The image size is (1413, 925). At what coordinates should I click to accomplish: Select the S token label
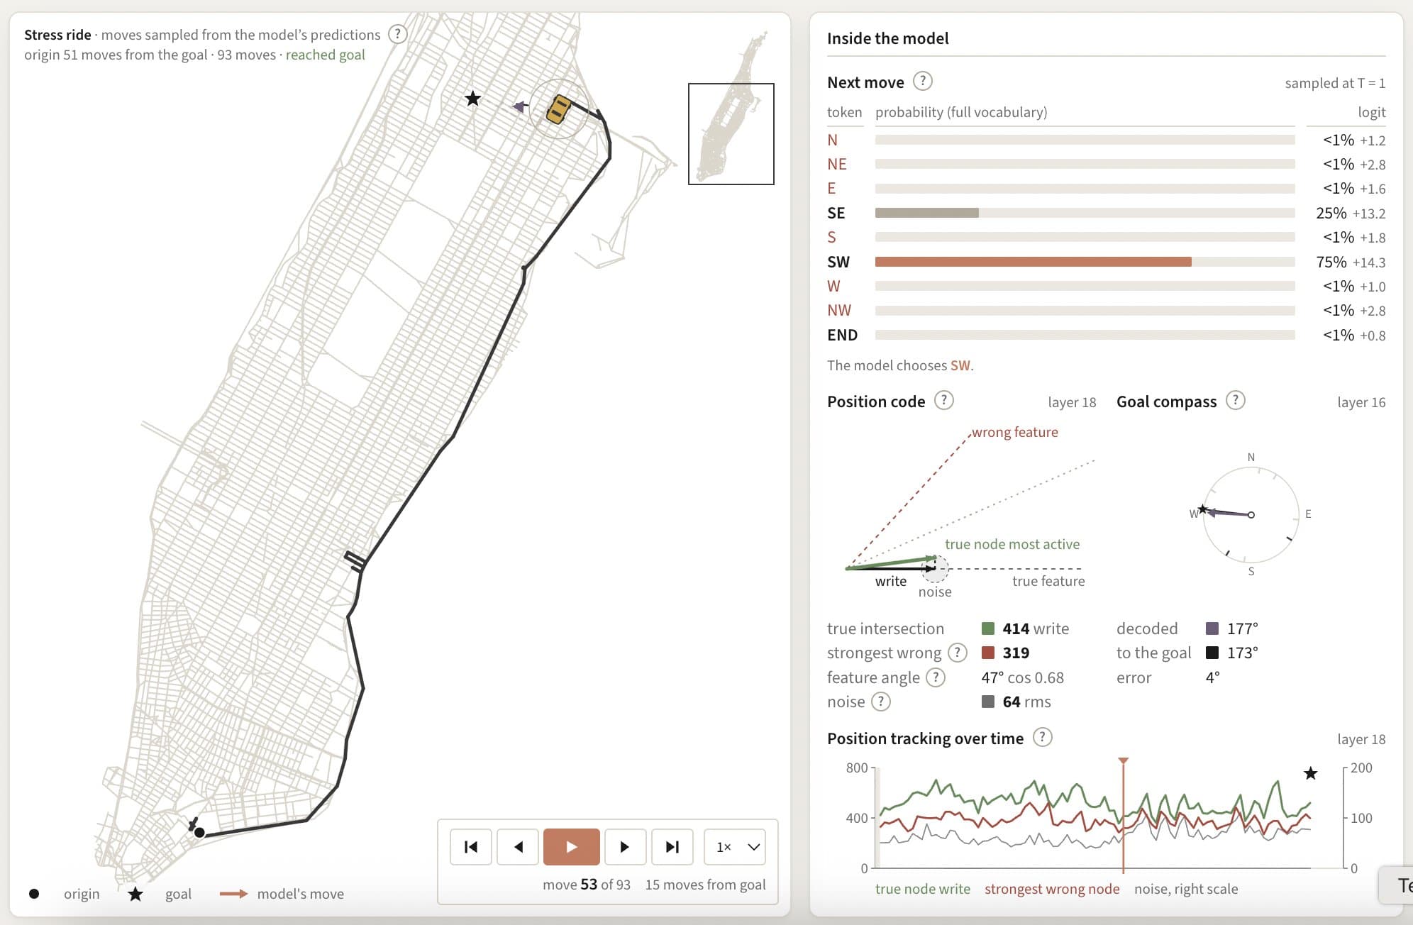click(x=831, y=237)
